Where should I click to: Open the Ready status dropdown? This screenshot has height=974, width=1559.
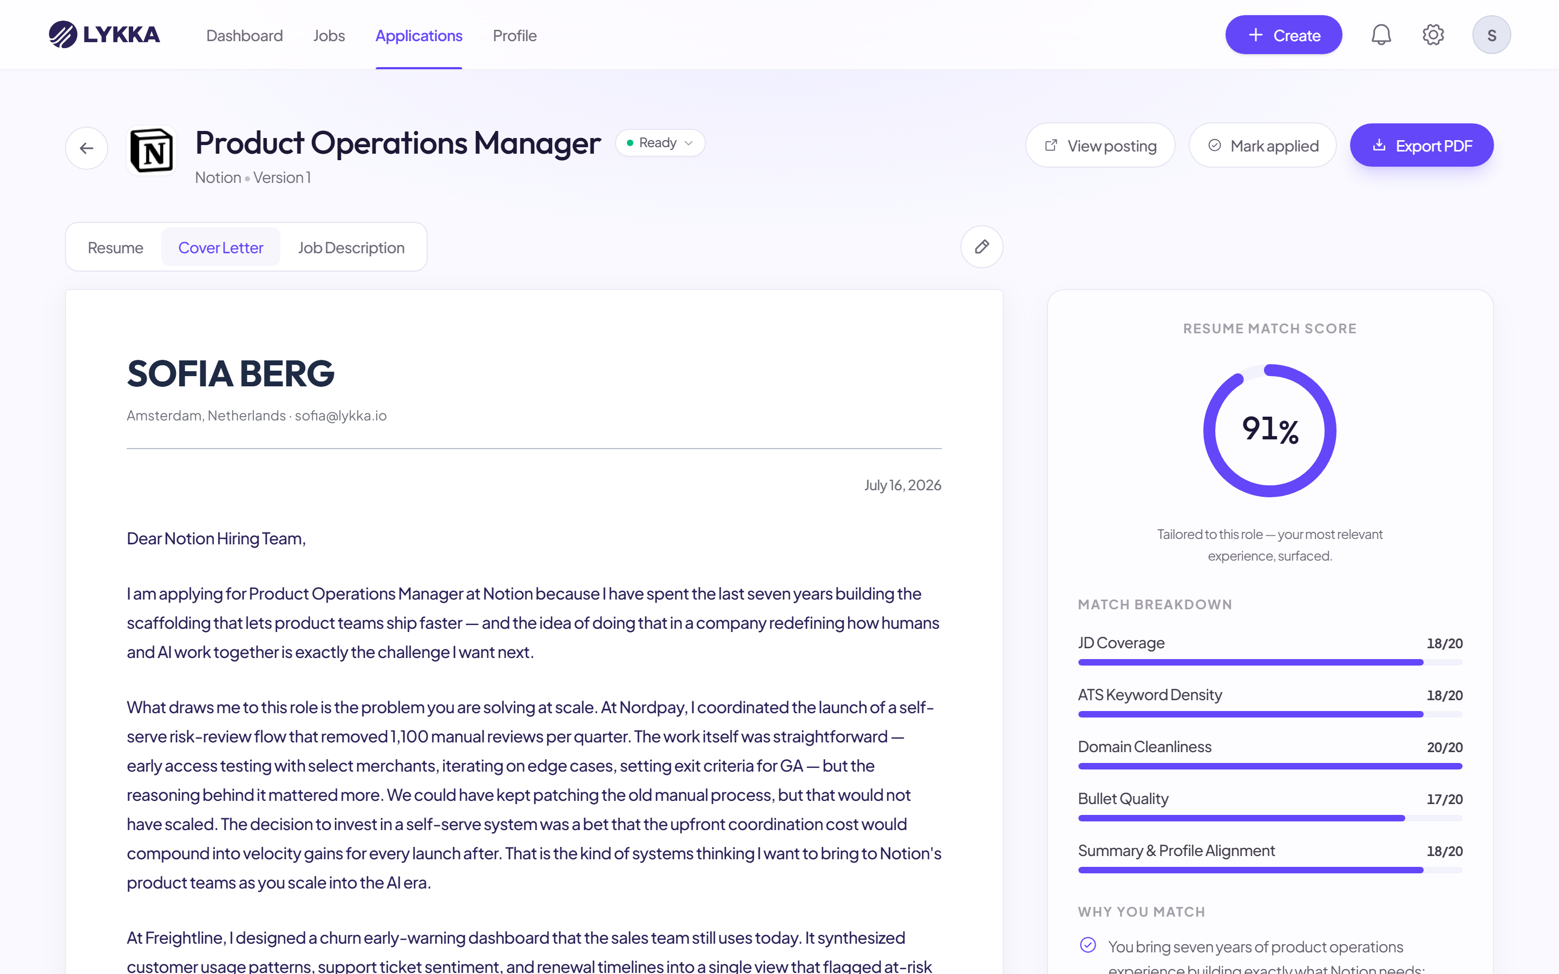coord(660,142)
